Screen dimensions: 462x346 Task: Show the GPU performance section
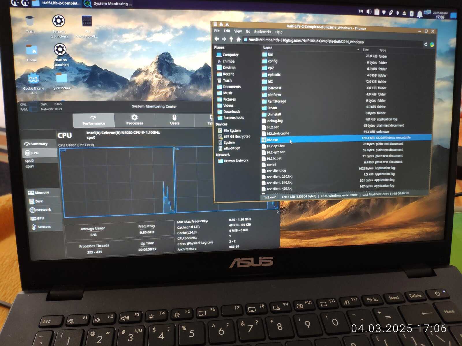(x=45, y=218)
